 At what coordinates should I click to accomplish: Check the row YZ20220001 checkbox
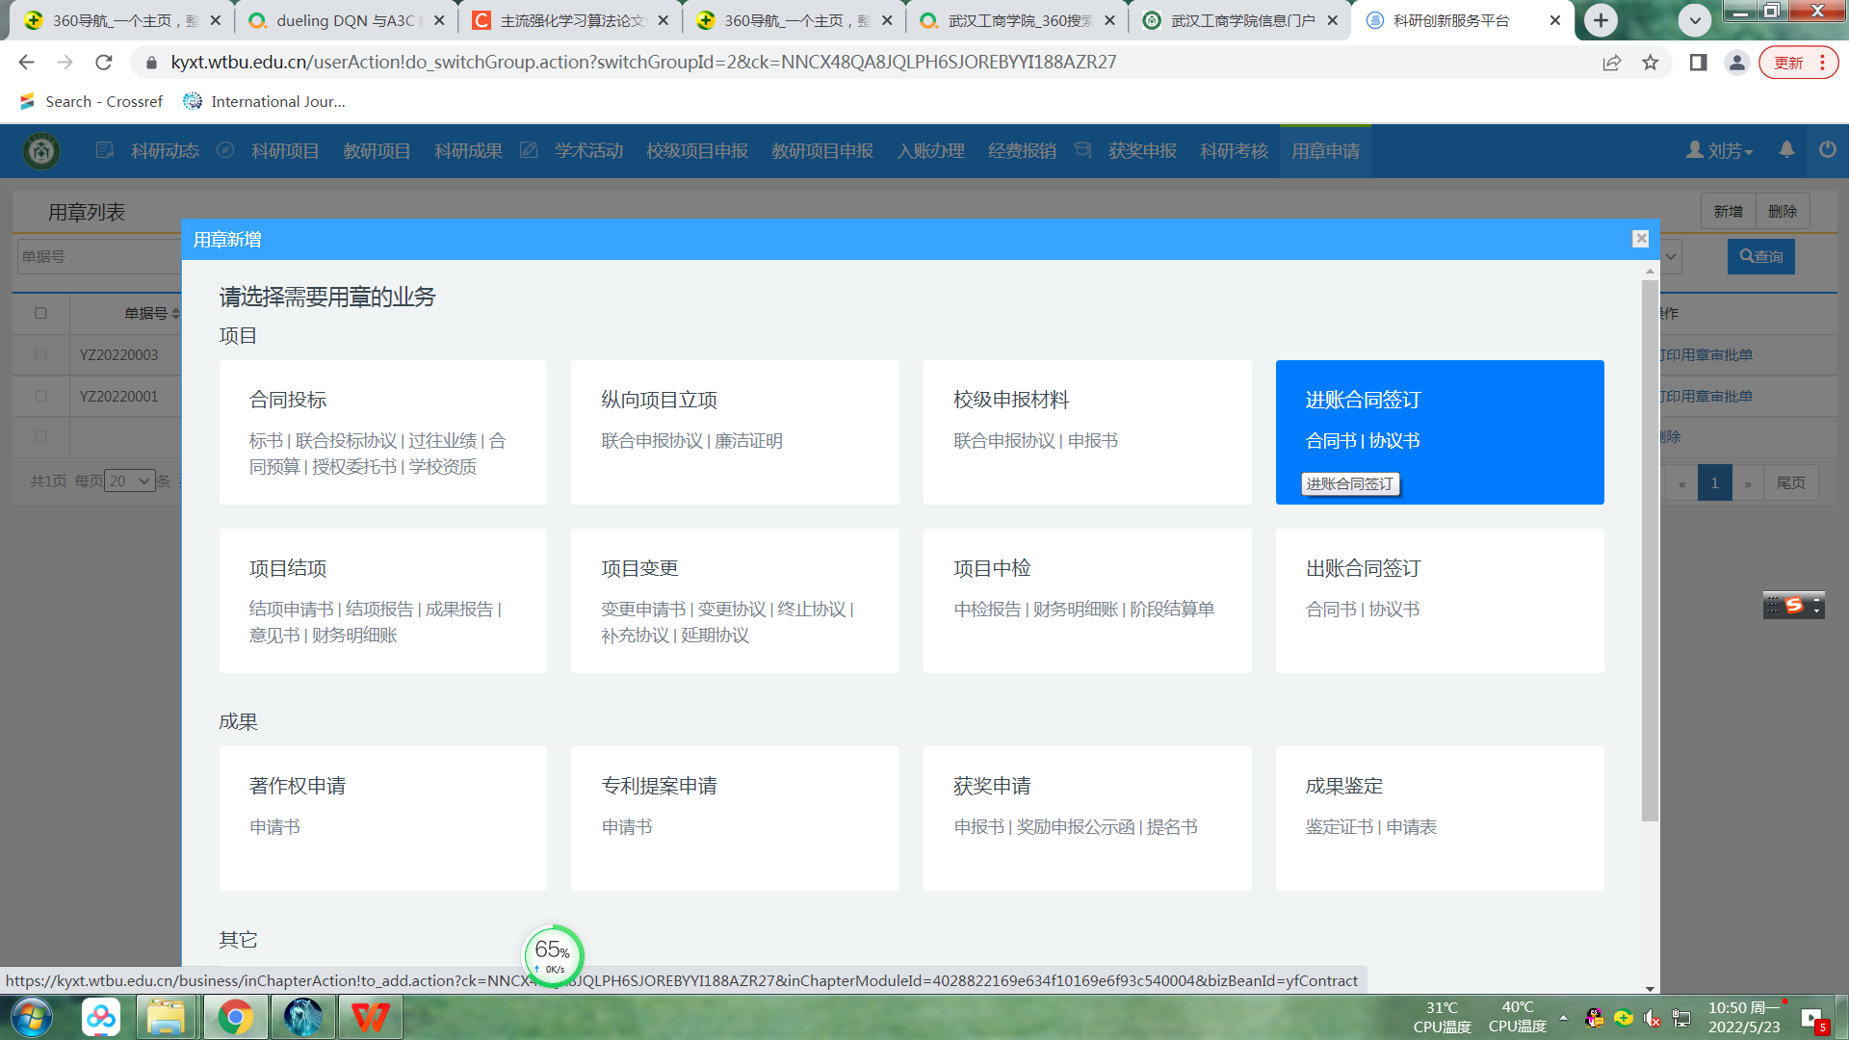tap(40, 396)
